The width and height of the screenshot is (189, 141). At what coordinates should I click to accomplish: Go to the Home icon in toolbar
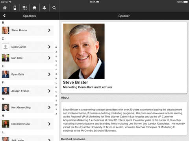point(5,8)
